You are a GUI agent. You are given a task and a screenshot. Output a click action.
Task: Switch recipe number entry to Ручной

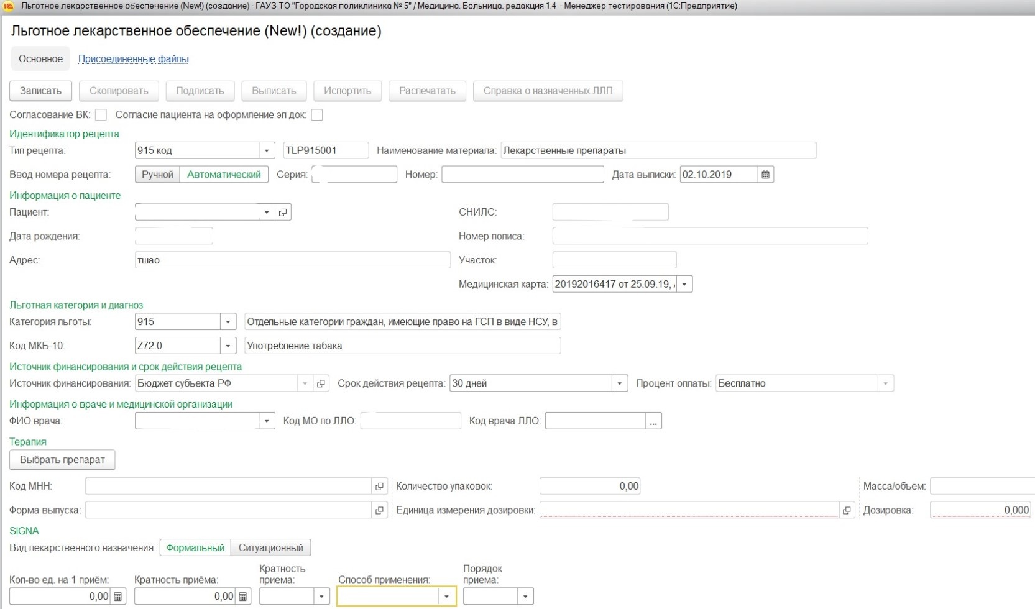pos(157,175)
